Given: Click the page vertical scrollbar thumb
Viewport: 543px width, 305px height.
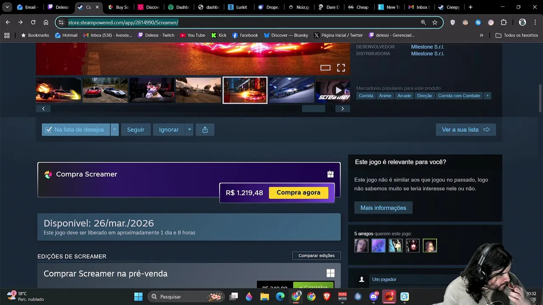Looking at the screenshot, I should (540, 97).
